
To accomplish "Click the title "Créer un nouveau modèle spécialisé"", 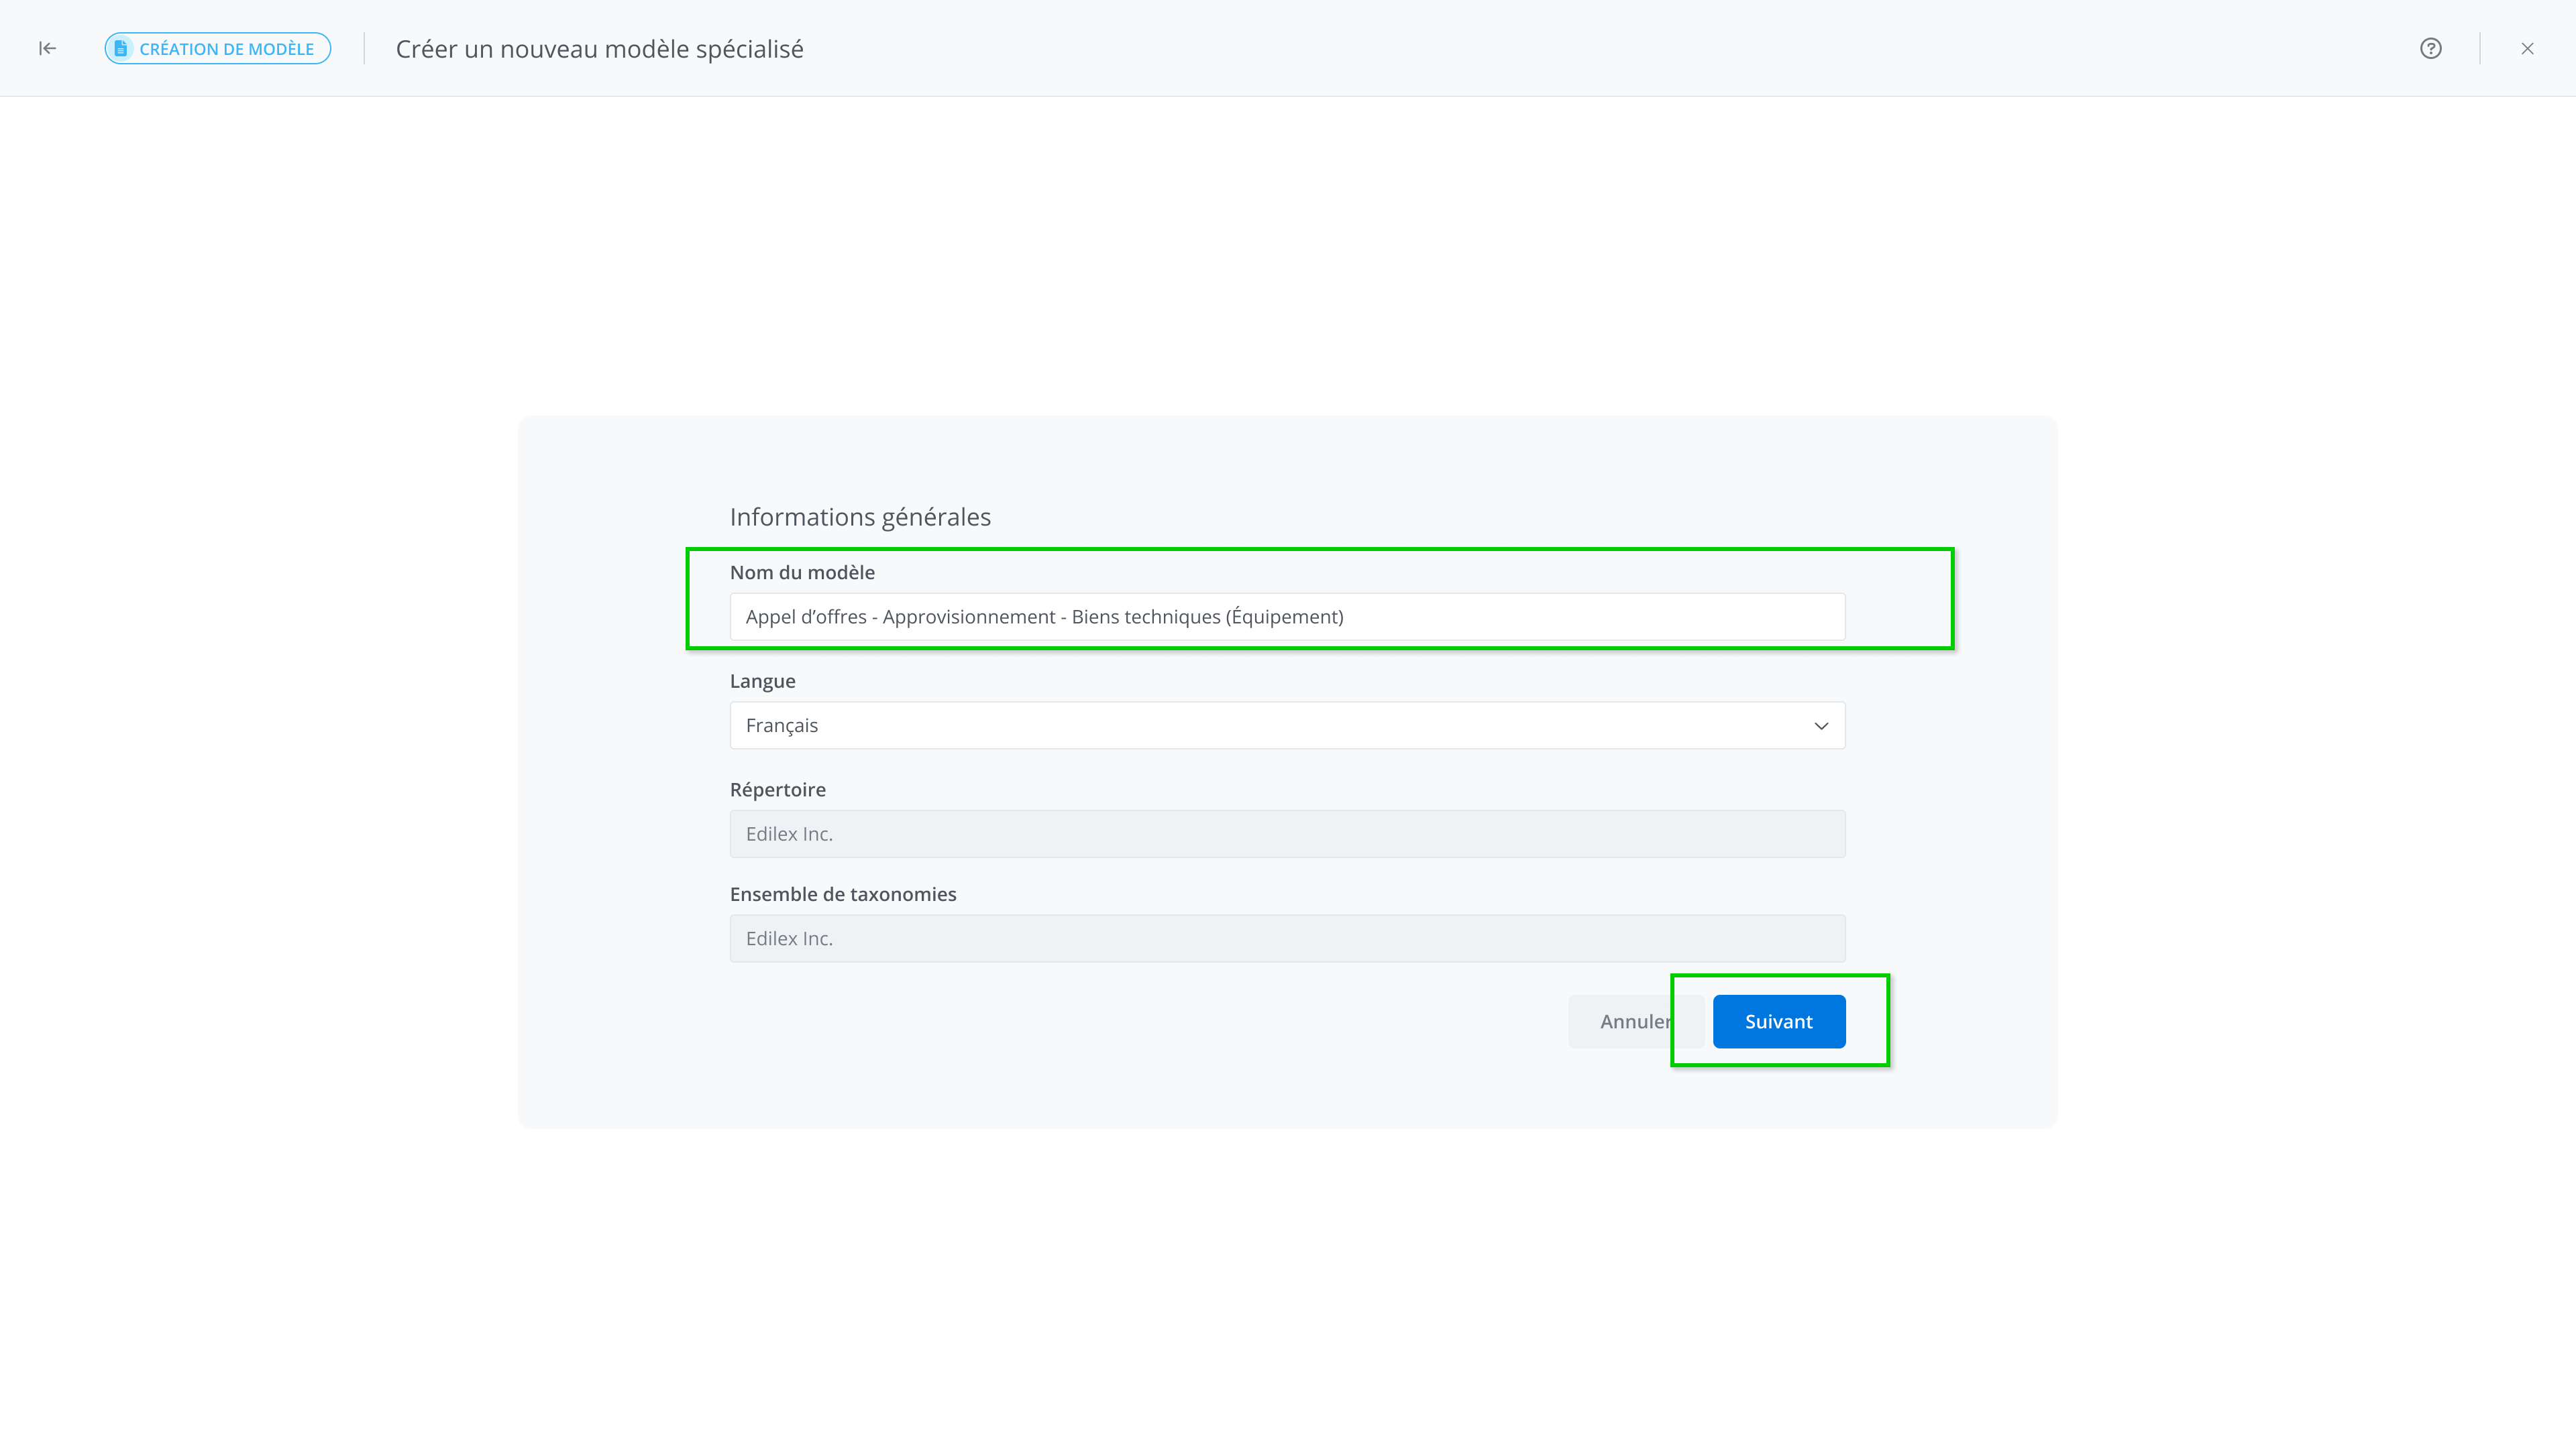I will coord(599,49).
